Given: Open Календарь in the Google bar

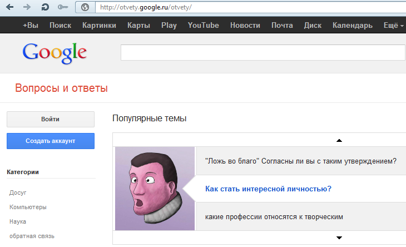Looking at the screenshot, I should [x=353, y=26].
